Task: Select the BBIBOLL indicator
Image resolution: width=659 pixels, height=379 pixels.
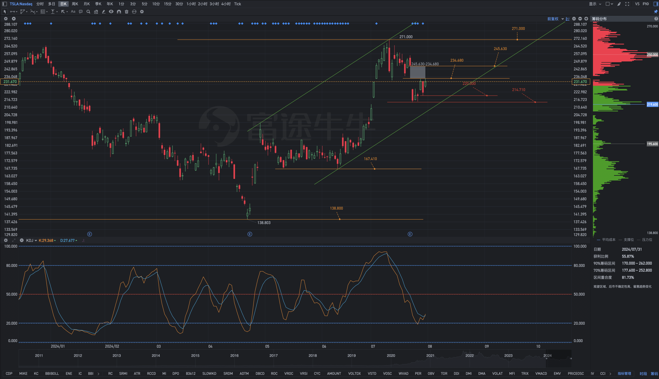Action: click(x=52, y=373)
